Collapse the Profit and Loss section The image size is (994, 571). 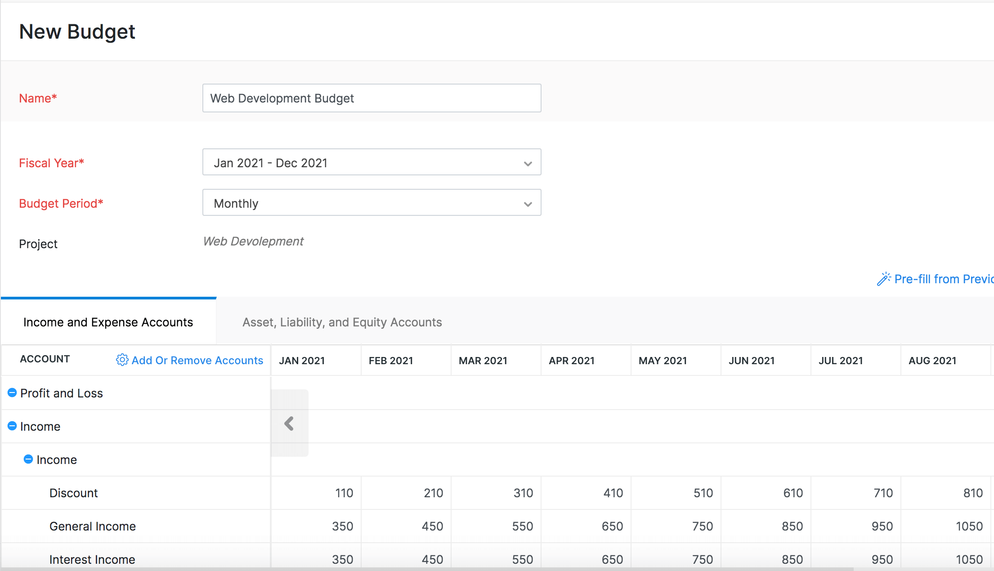12,393
